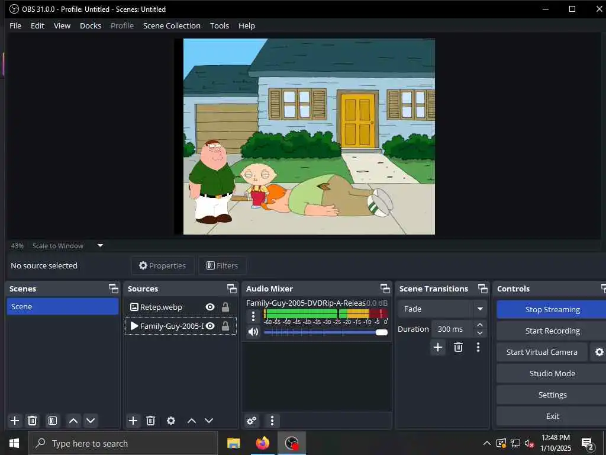
Task: Add a new scene with plus icon
Action: [x=15, y=421]
